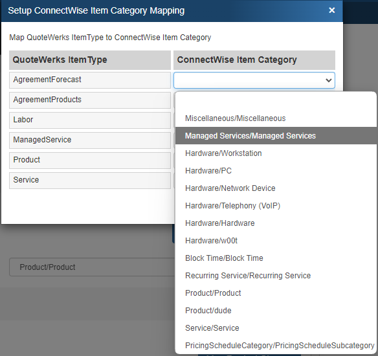Select Product/dude category
378x356 pixels.
[276, 311]
